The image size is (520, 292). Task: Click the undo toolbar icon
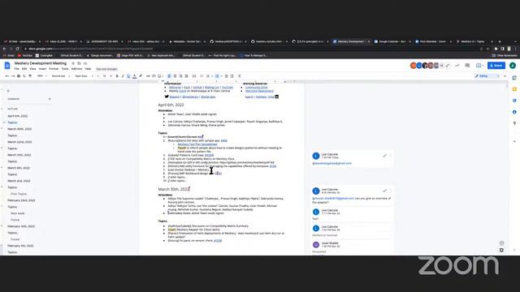[7, 76]
